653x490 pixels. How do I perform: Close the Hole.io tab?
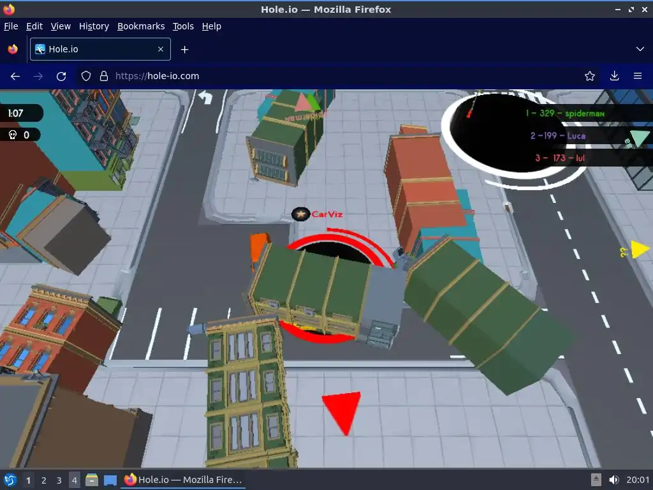[161, 49]
